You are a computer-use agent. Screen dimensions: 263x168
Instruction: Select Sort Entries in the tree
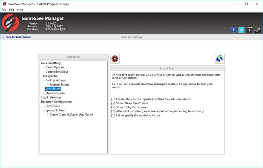(x=53, y=106)
